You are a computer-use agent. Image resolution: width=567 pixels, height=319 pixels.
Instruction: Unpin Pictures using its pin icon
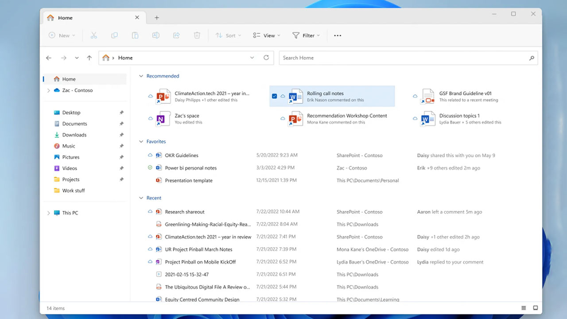point(121,157)
